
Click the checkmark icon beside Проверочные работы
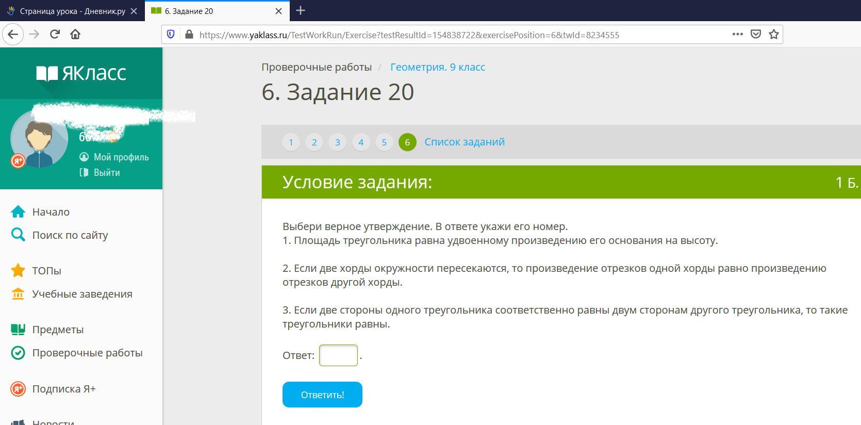click(x=18, y=353)
